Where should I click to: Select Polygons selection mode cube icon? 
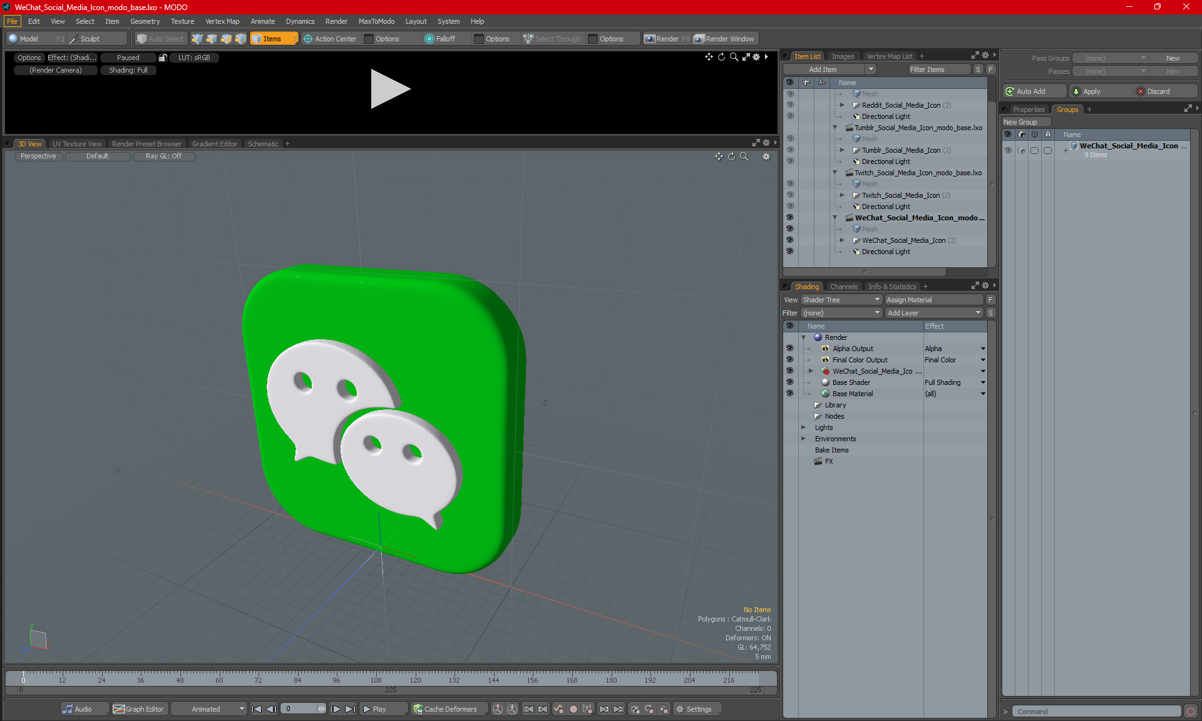pos(226,39)
